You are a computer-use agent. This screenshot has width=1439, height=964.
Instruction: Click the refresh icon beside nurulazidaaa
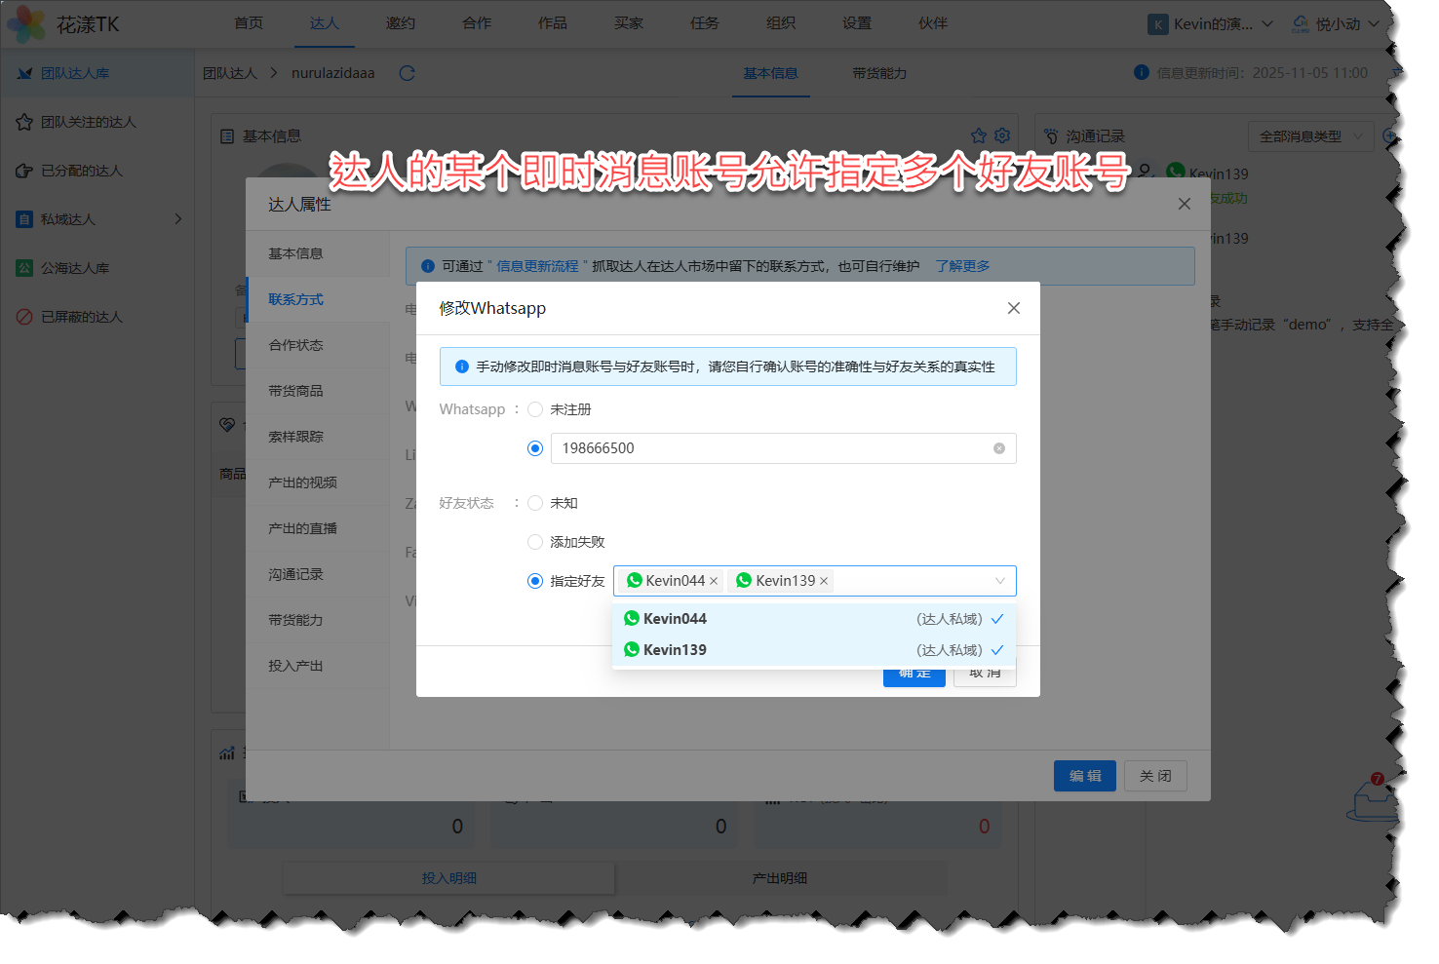coord(408,73)
